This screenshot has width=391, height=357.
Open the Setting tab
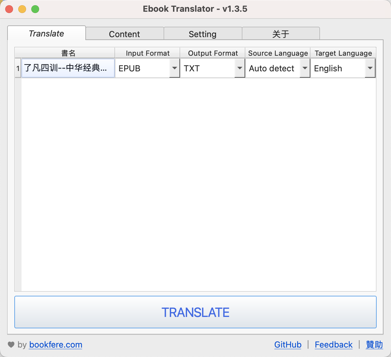[202, 34]
